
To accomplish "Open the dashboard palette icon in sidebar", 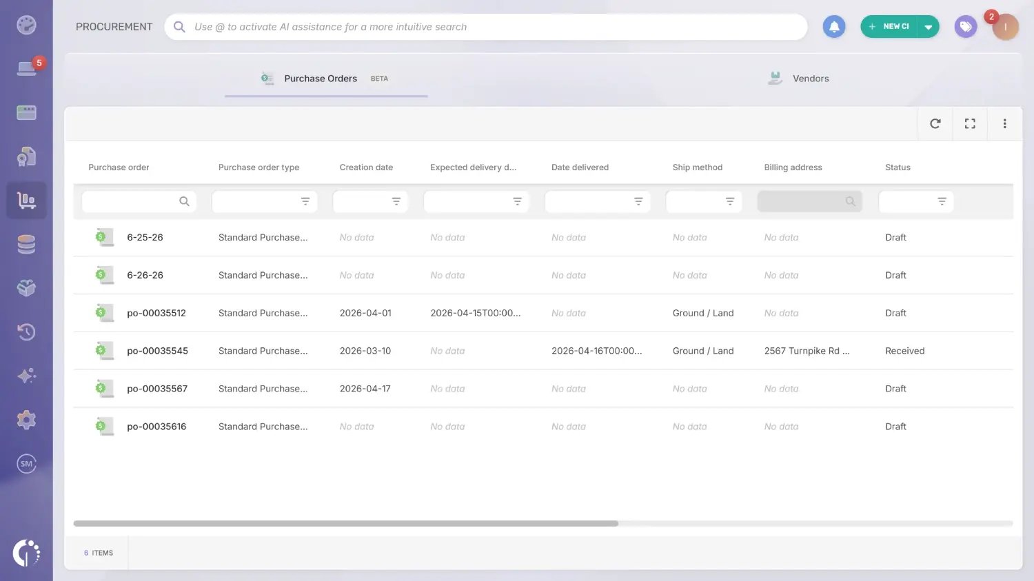I will click(26, 26).
